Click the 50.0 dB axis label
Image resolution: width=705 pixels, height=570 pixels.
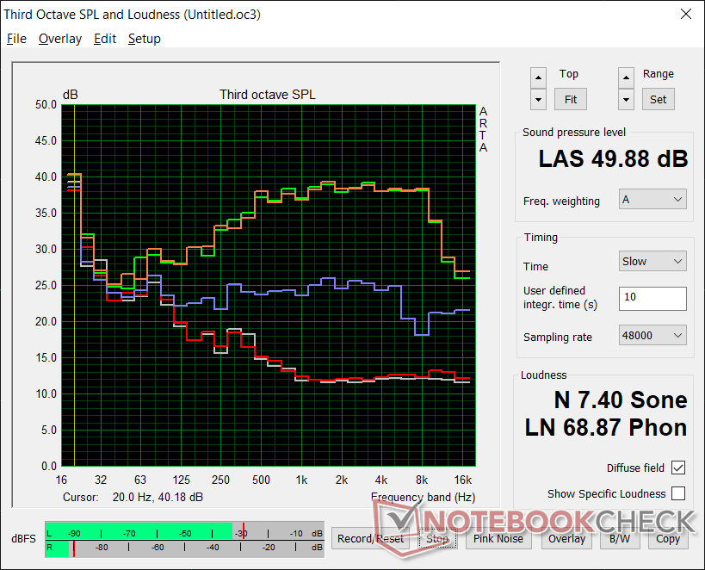[46, 105]
